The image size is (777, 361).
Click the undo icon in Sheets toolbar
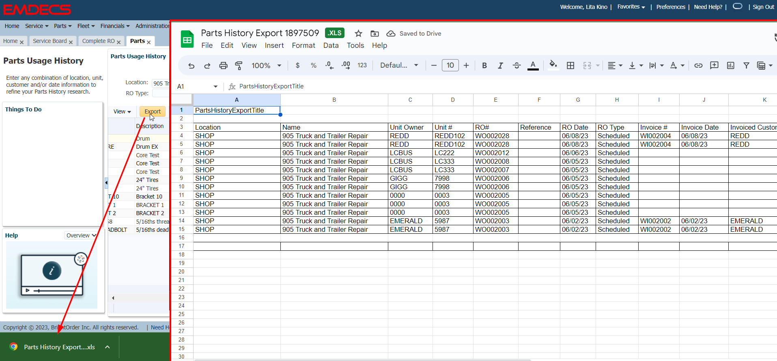[x=192, y=66]
